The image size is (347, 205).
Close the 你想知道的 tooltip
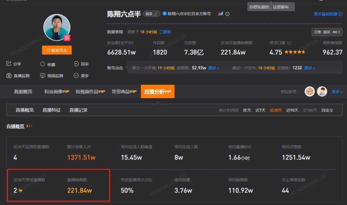tap(292, 7)
